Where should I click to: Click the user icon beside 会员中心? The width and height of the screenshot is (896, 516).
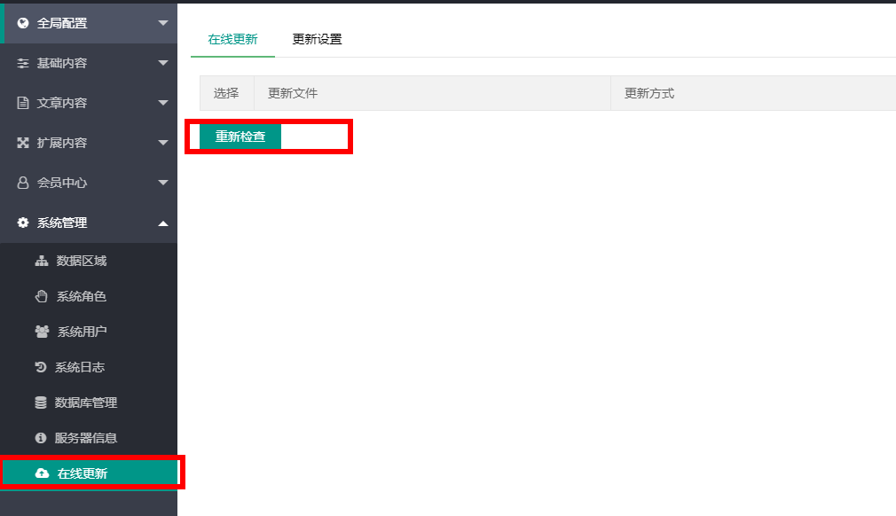pos(23,183)
